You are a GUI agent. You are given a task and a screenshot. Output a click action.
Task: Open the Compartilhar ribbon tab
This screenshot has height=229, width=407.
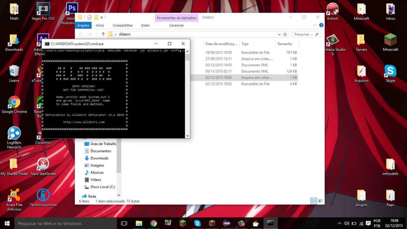point(123,25)
